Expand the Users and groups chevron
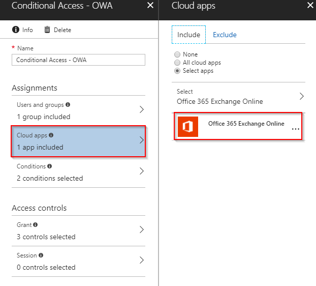This screenshot has height=286, width=316. click(142, 109)
